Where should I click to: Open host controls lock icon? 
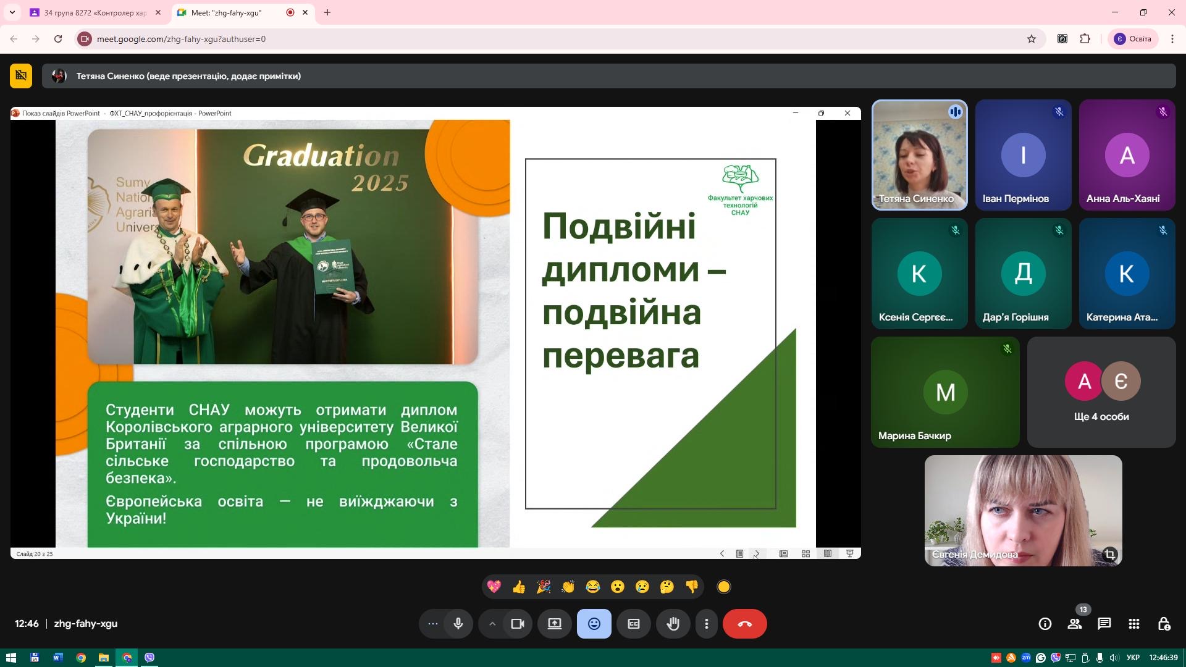tap(1164, 624)
